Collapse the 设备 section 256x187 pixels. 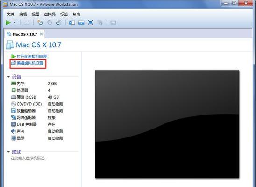[x=9, y=76]
